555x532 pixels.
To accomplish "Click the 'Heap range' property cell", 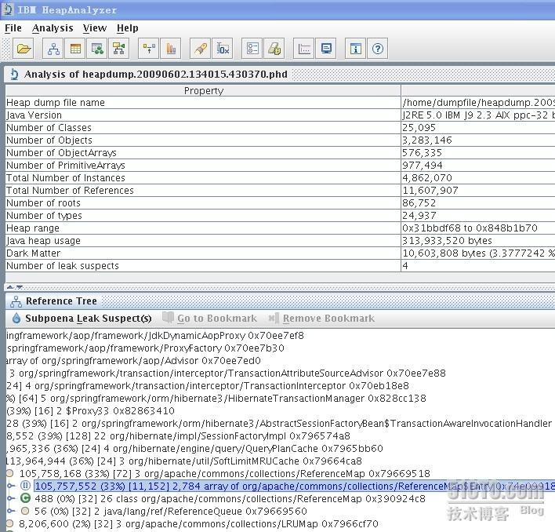I will [x=203, y=228].
